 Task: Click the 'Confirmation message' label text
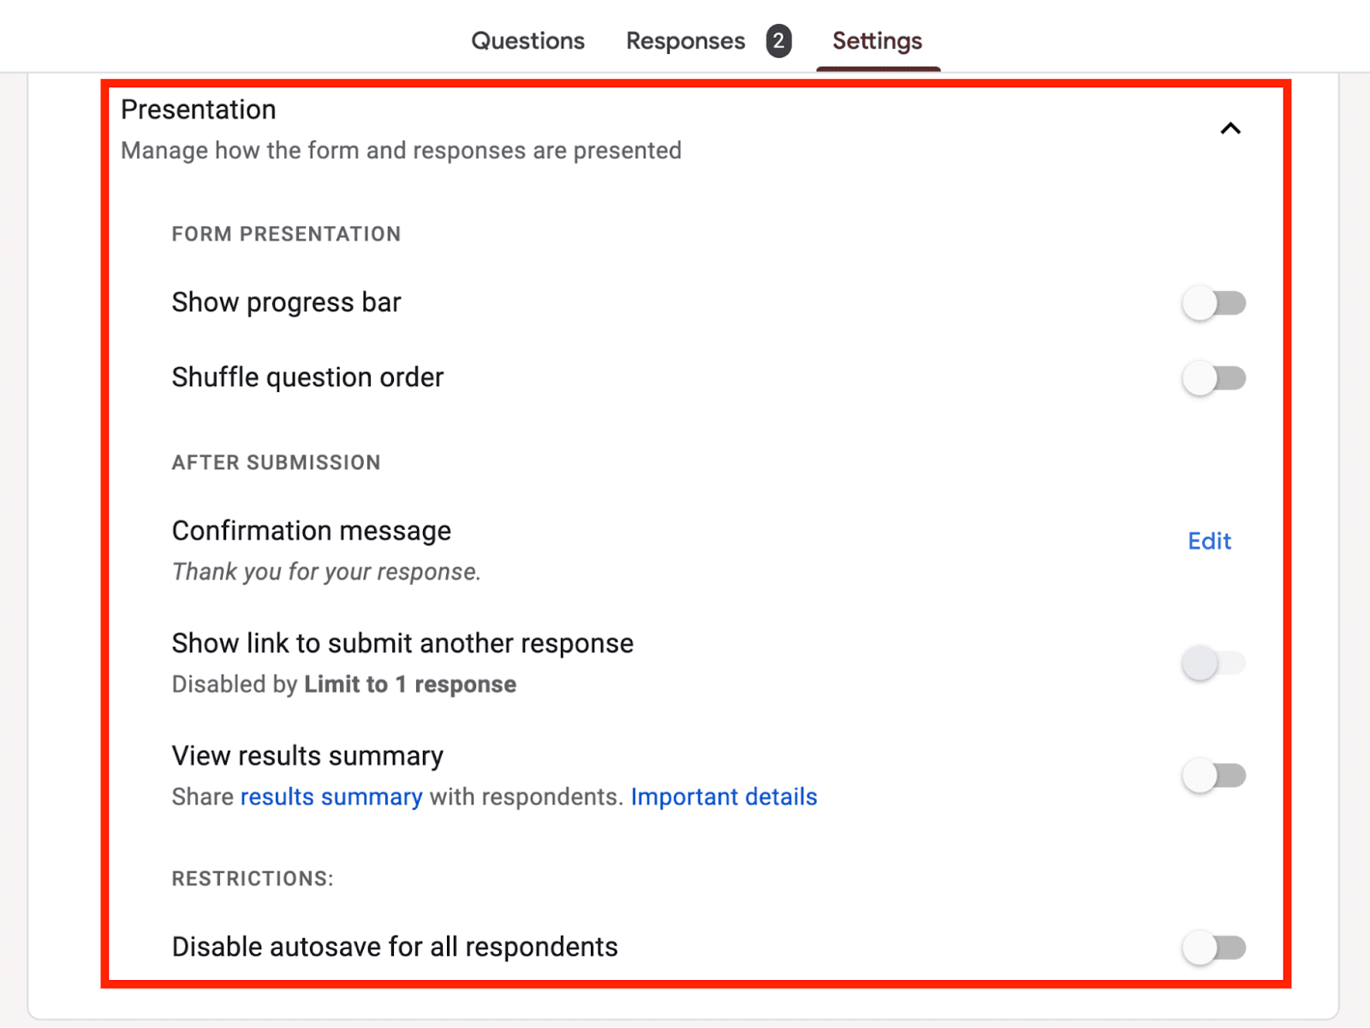pos(312,531)
